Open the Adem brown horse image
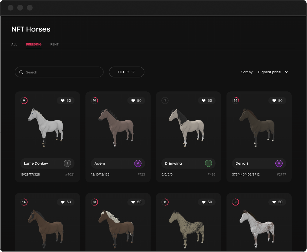307x252 pixels. 116,127
